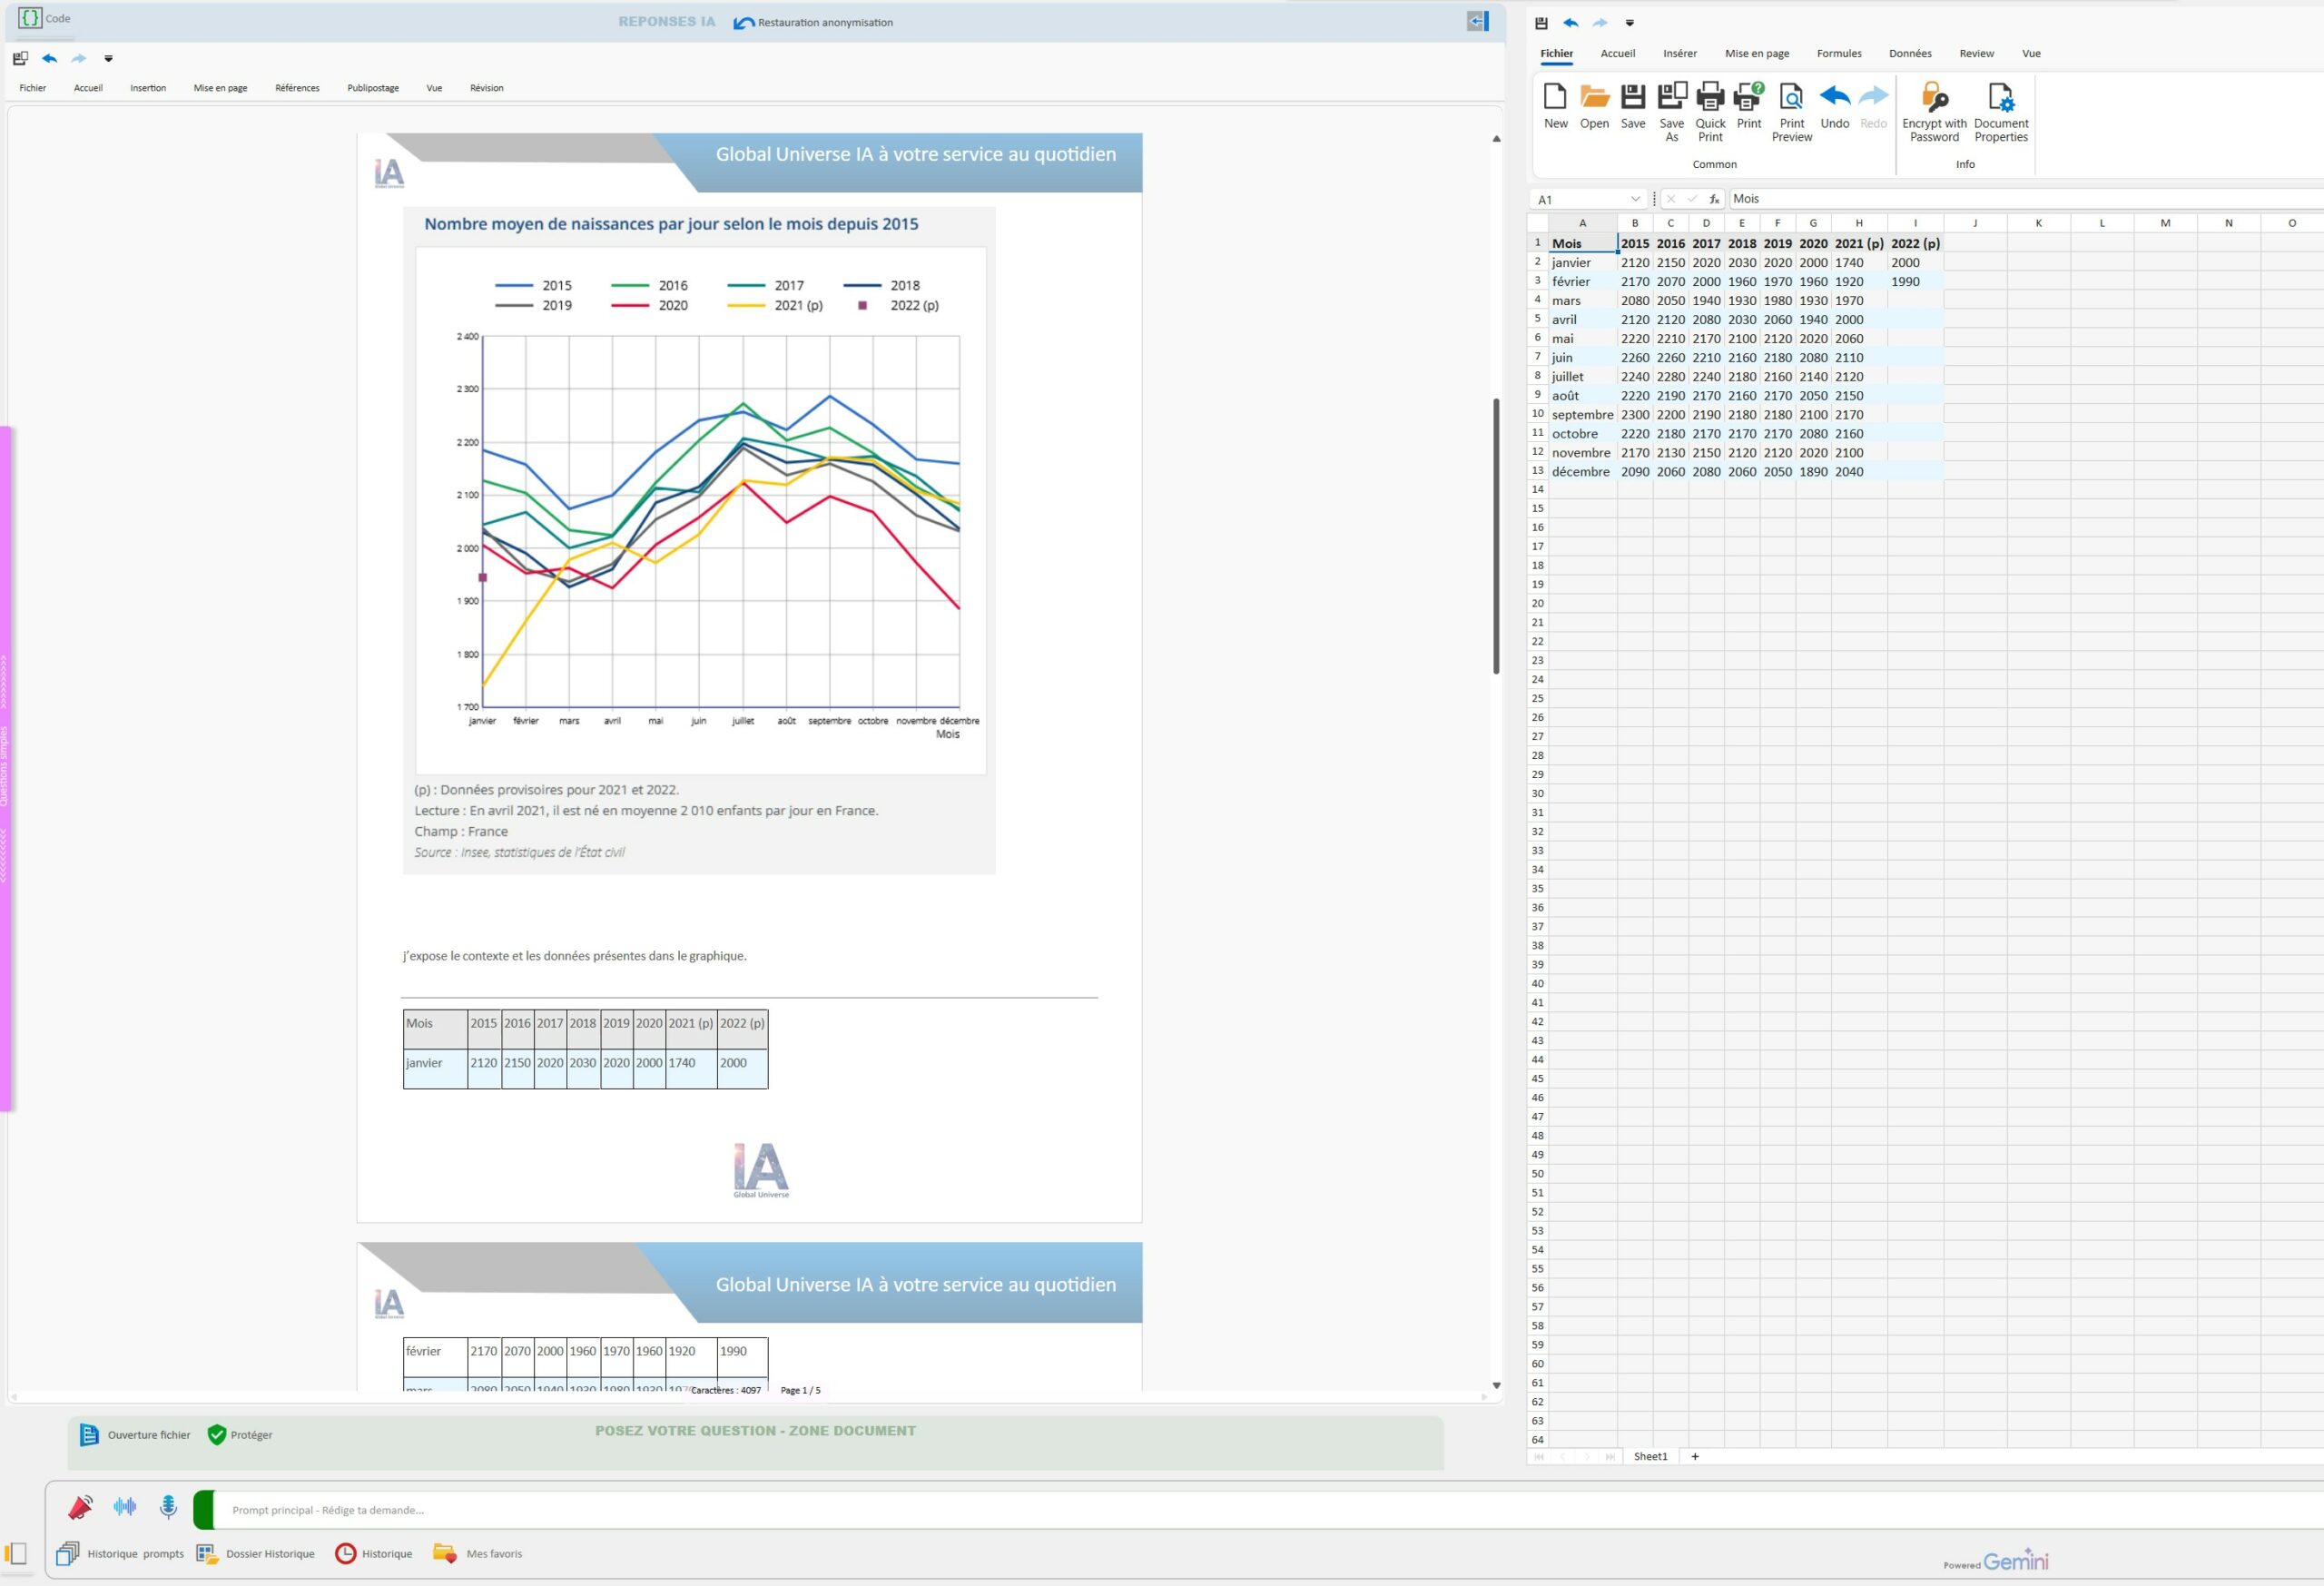This screenshot has width=2324, height=1586.
Task: Toggle the Protéger shield option
Action: (x=217, y=1435)
